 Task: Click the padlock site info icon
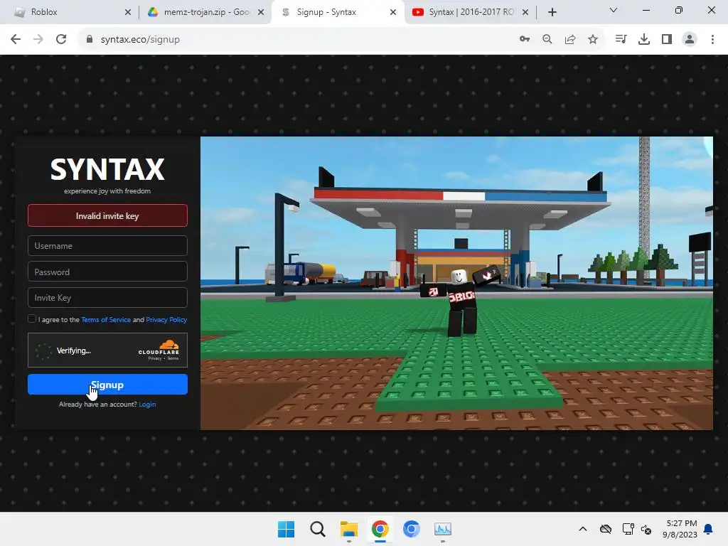click(90, 40)
